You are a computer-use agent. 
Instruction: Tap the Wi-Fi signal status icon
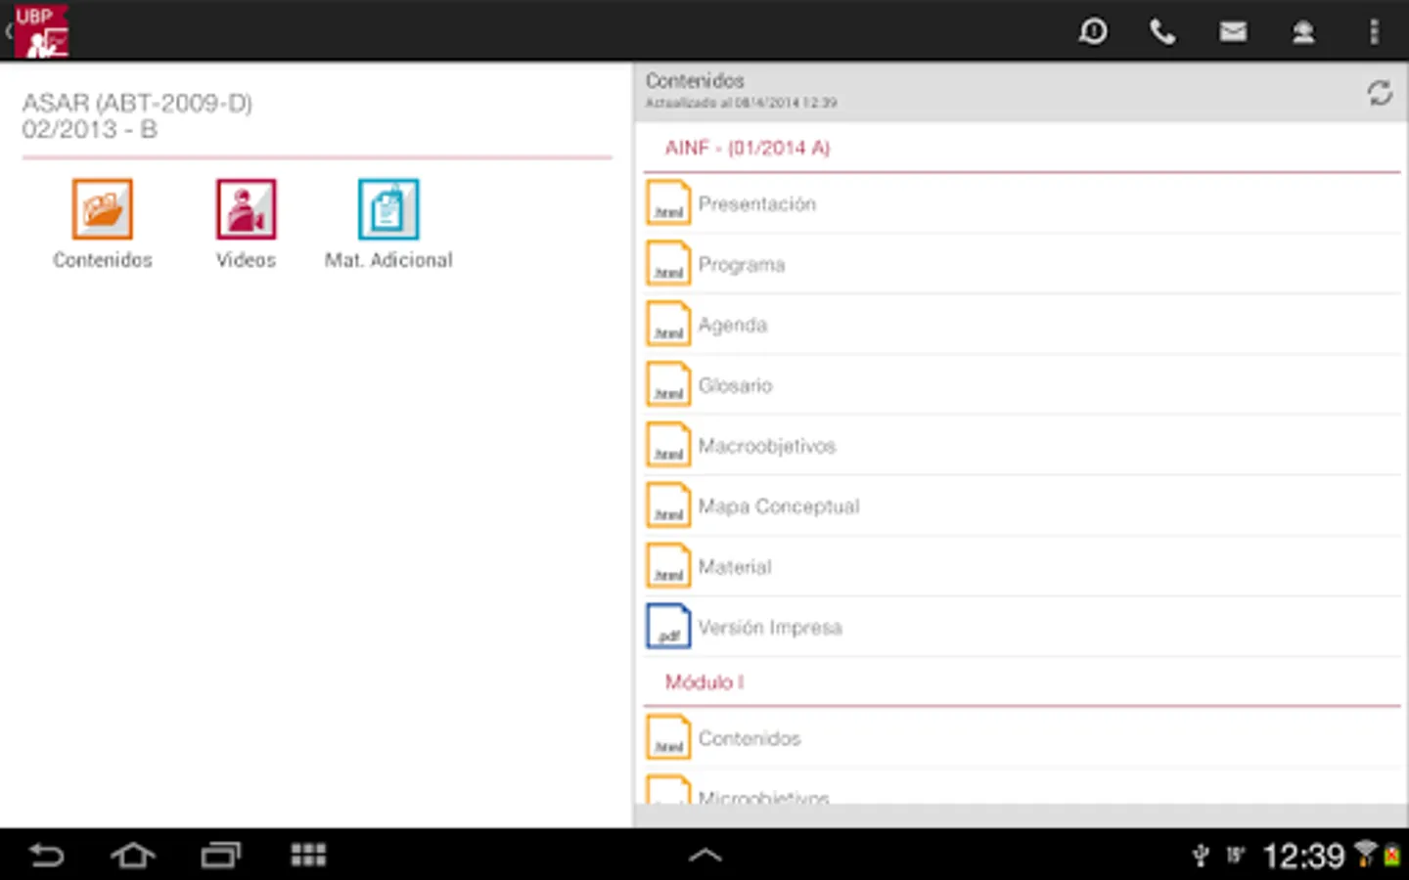[1364, 855]
